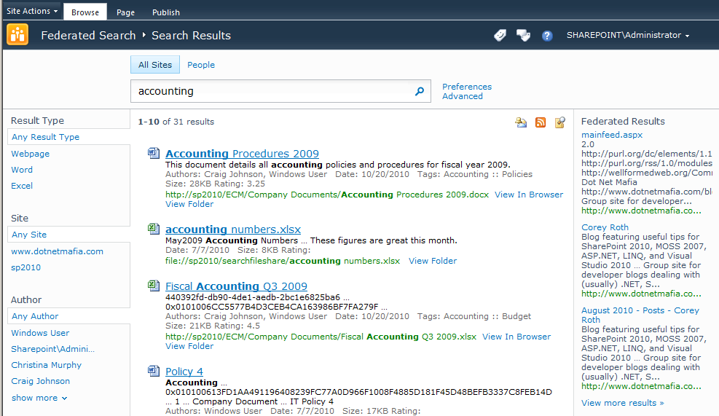Open Accounting Procedures 2009 result title
Viewport: 719px width, 416px height.
click(x=242, y=154)
